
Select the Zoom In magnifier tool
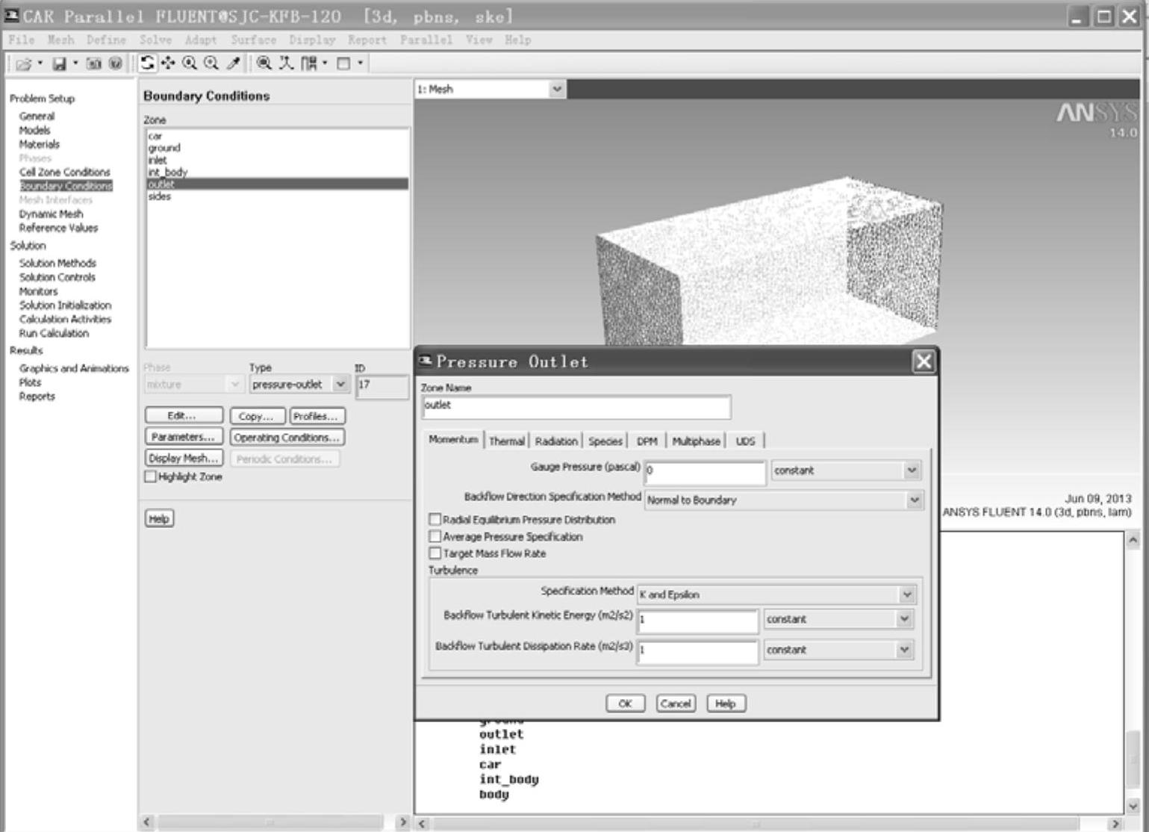[x=190, y=63]
